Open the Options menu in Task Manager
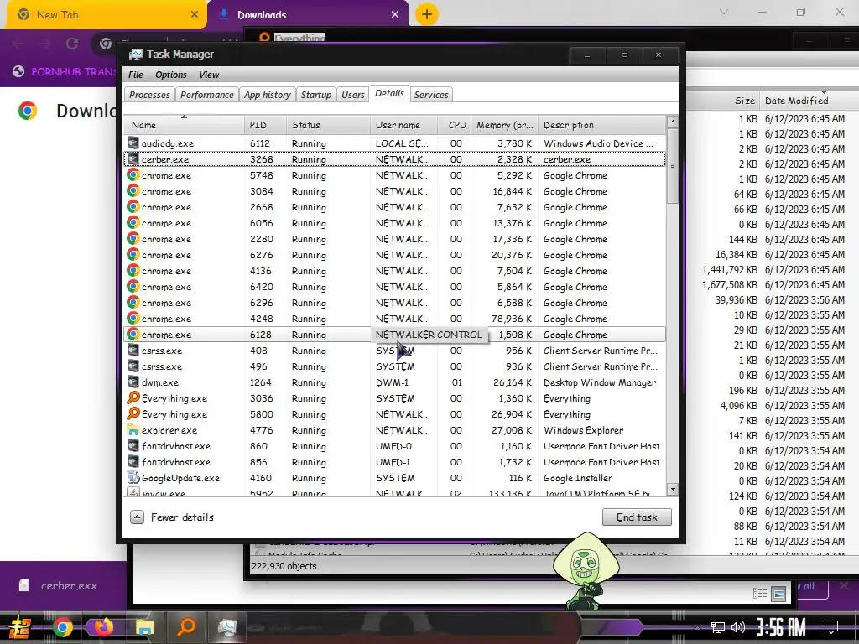Screen dimensions: 859x644 click(170, 75)
